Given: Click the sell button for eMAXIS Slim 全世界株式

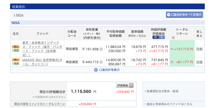Looking at the screenshot, I should (x=16, y=63).
